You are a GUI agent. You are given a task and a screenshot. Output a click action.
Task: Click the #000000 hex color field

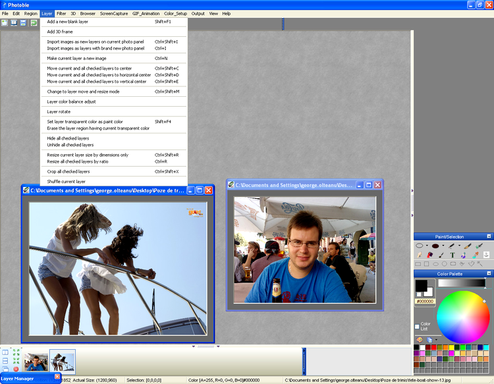425,302
